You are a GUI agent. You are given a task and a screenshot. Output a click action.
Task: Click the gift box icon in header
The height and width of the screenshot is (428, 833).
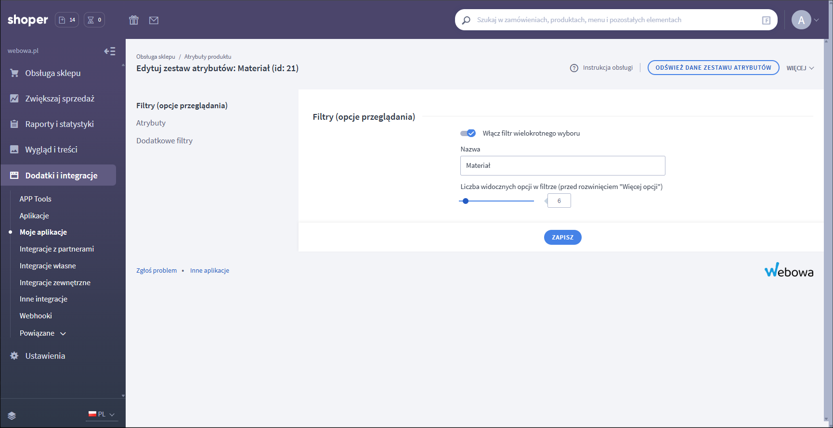pyautogui.click(x=134, y=20)
